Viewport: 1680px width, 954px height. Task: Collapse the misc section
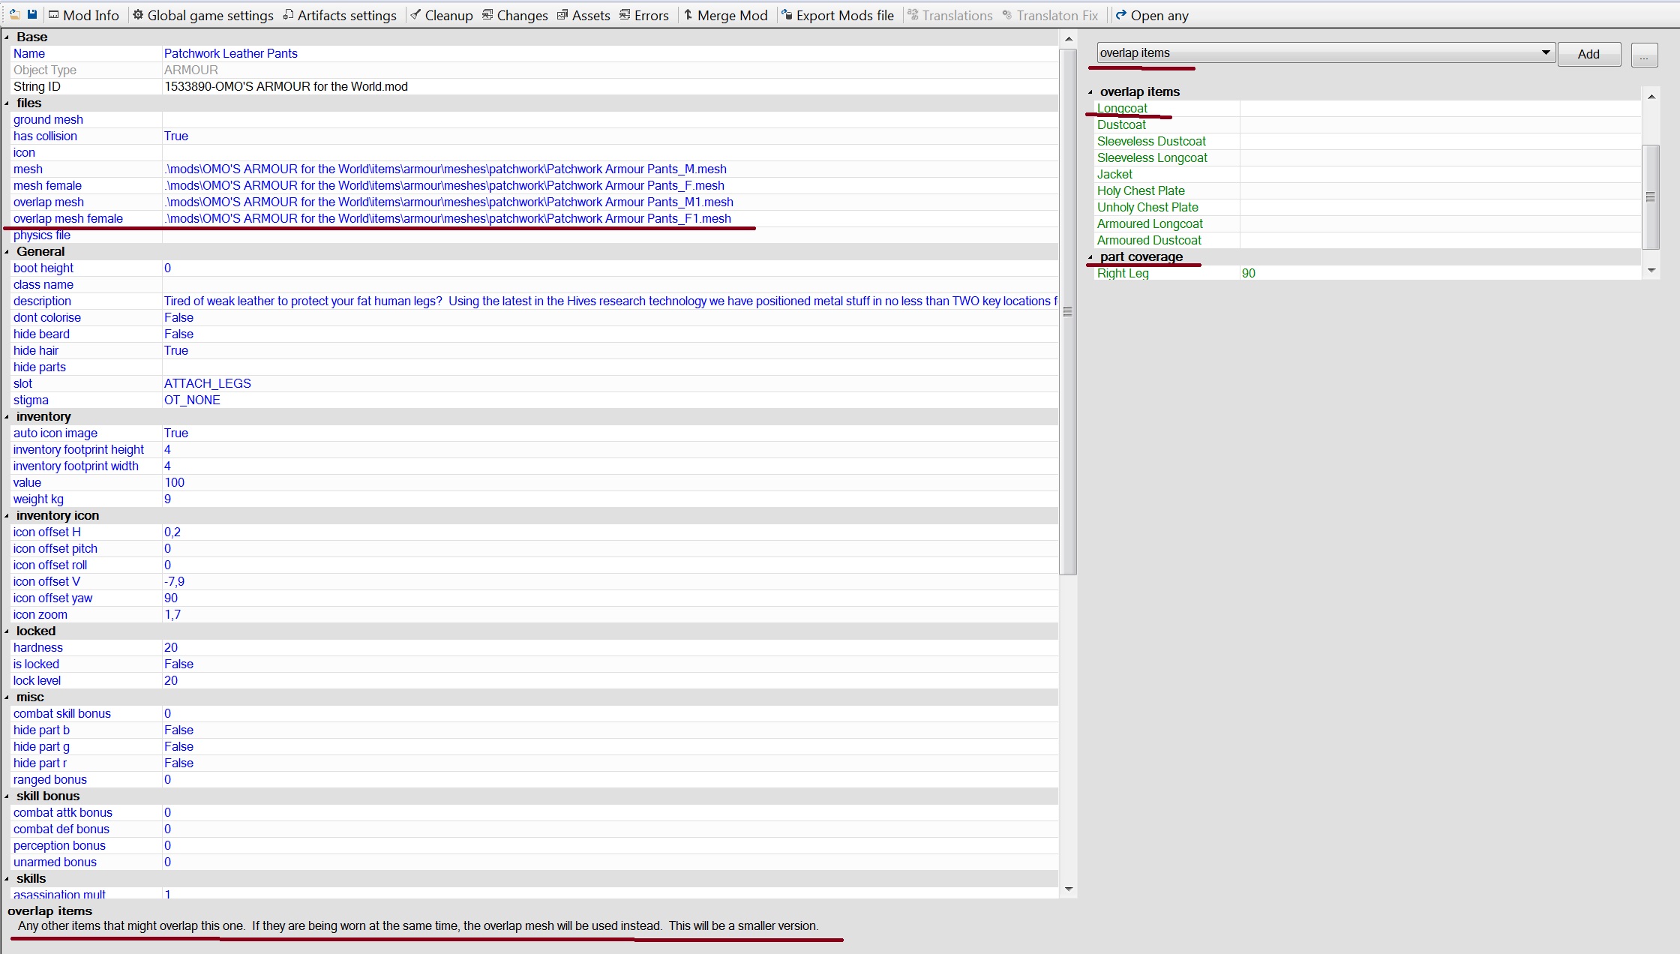click(7, 697)
